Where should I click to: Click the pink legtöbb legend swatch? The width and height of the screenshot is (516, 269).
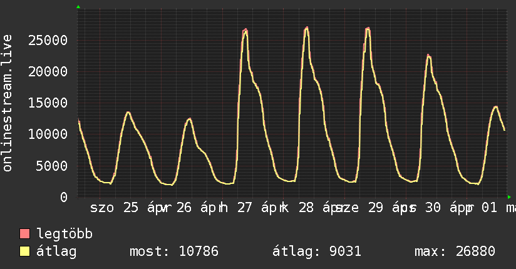point(24,233)
